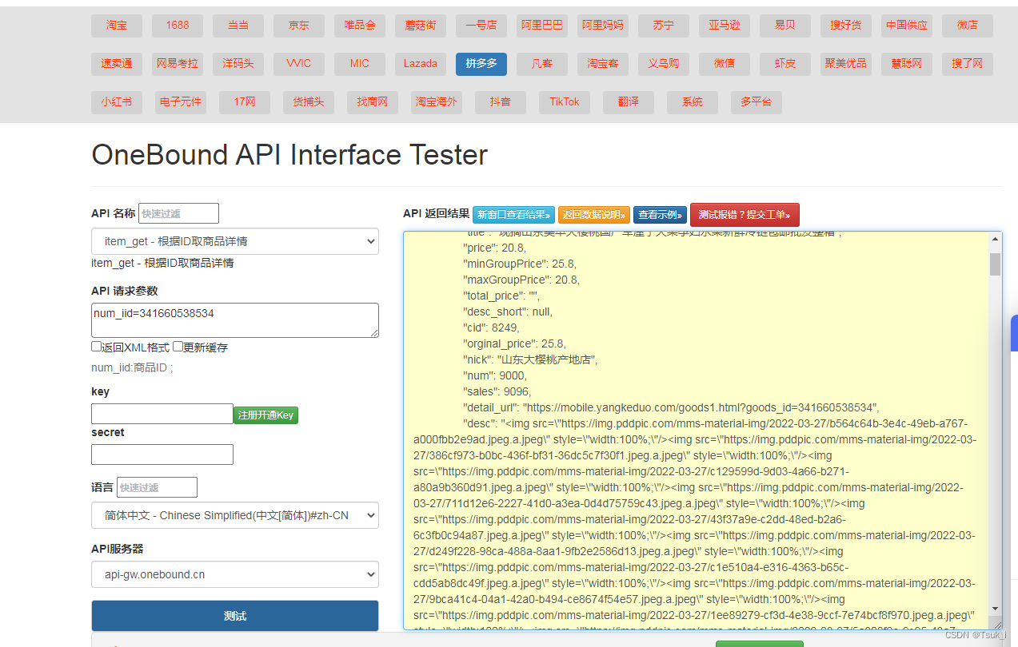1018x647 pixels.
Task: Open the MIC tab
Action: point(360,64)
